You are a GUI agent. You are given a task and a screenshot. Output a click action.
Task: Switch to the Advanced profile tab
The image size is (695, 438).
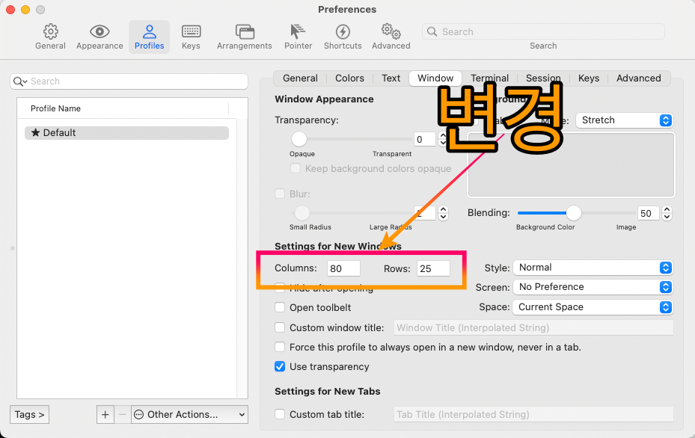click(638, 78)
